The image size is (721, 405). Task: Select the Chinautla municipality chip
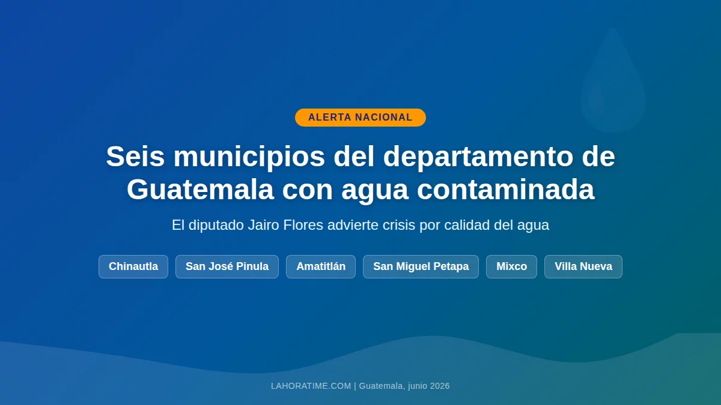(x=133, y=266)
